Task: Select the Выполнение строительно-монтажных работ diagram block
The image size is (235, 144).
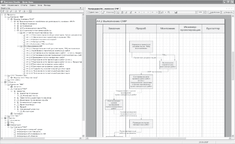Action: point(168,65)
